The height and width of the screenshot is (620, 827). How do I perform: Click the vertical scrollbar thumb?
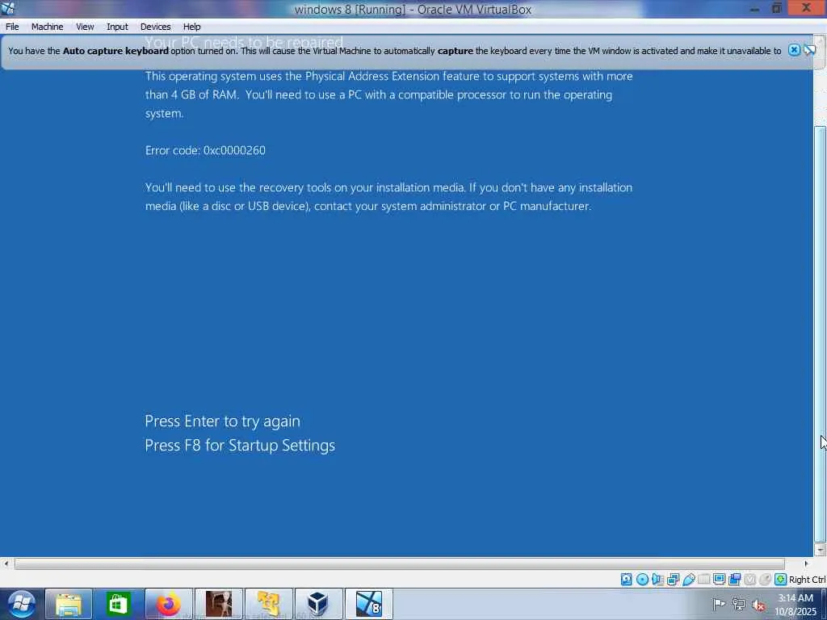coord(820,334)
